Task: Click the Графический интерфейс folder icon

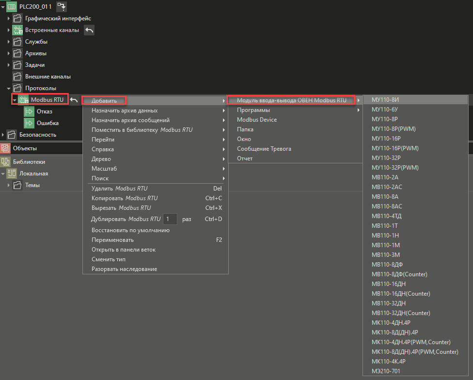Action: point(17,18)
